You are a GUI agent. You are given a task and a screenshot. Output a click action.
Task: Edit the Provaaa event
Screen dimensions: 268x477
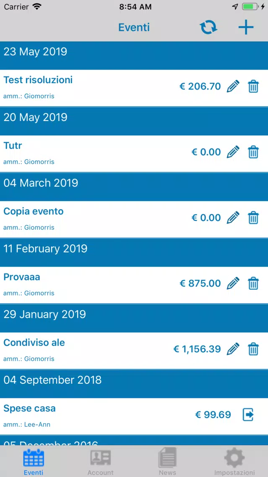tap(233, 283)
